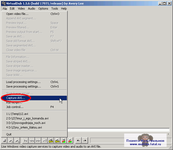
Task: Reopen recent file Timur_i_ego_komanda.avi
Action: point(34,118)
